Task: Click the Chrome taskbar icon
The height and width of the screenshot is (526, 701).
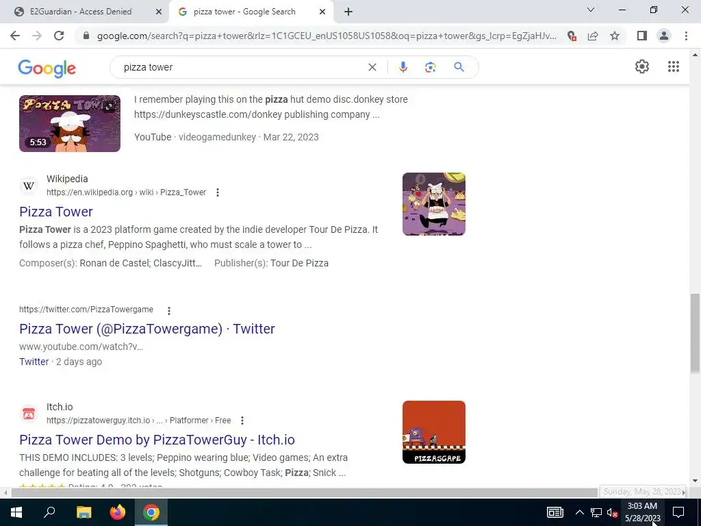Action: [x=151, y=512]
